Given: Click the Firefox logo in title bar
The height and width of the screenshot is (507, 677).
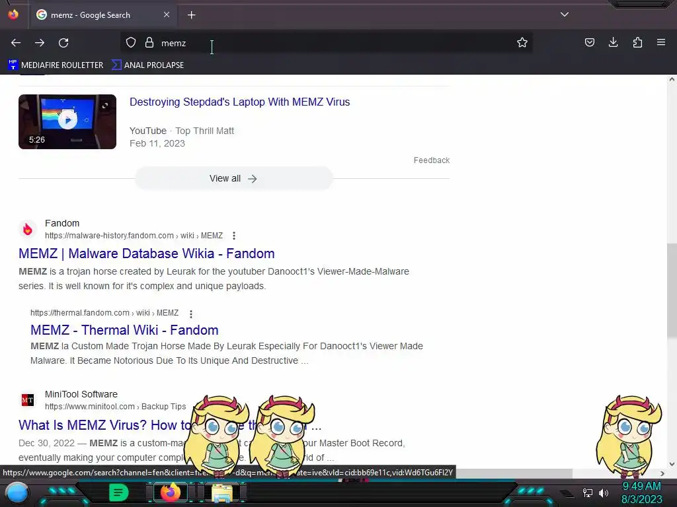Looking at the screenshot, I should pyautogui.click(x=13, y=15).
